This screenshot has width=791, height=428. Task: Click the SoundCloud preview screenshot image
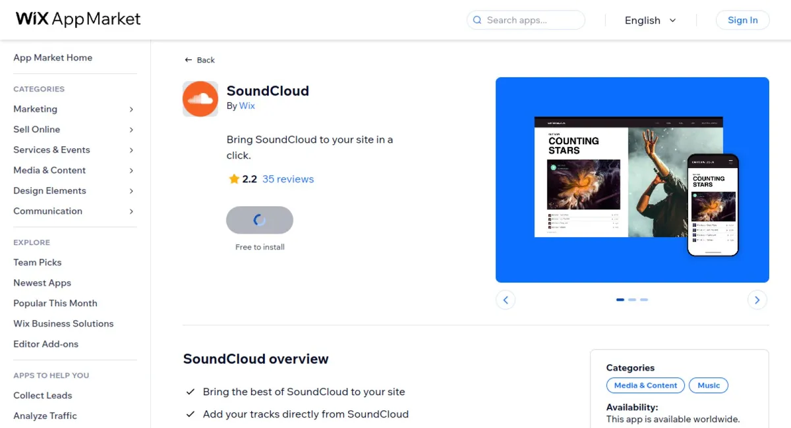click(632, 180)
